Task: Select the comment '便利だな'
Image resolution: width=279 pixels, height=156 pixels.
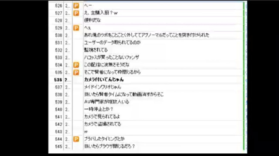Action: point(92,20)
